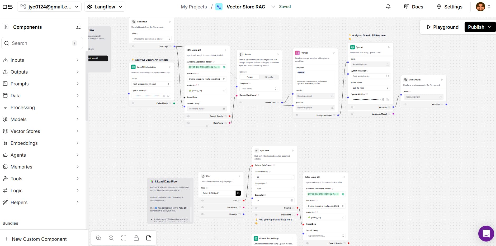Go to My Projects breadcrumb
The width and height of the screenshot is (496, 246).
(194, 7)
